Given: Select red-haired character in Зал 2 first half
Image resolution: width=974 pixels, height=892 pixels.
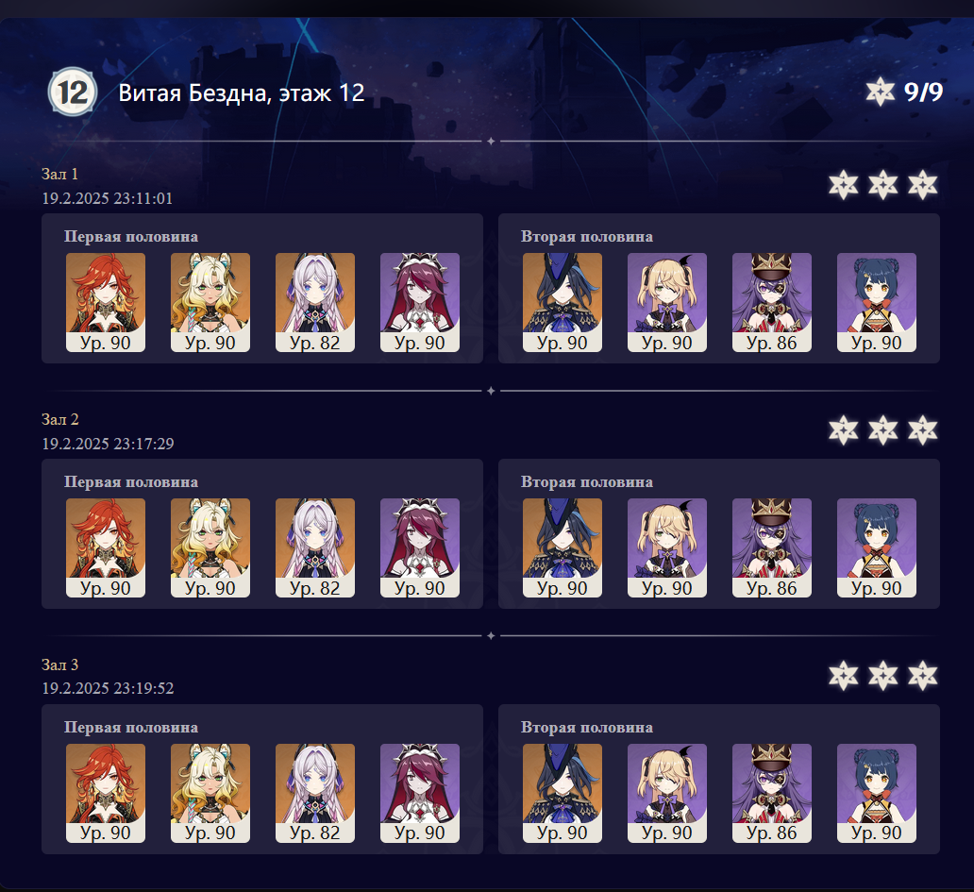Looking at the screenshot, I should [x=106, y=547].
